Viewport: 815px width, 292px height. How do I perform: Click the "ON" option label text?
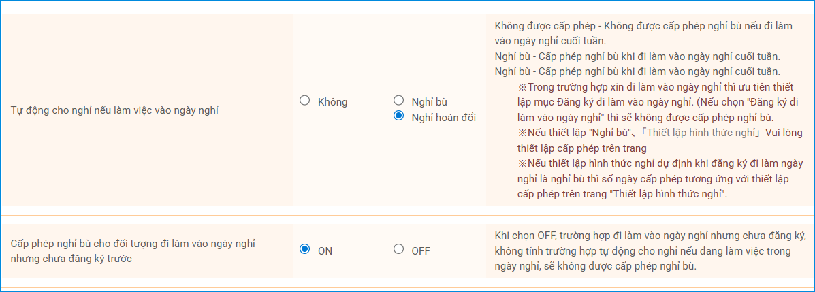[x=325, y=250]
